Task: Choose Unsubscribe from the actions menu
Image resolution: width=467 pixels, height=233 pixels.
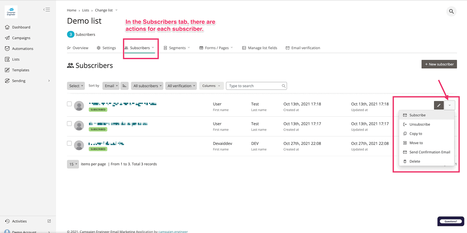Action: pos(420,124)
